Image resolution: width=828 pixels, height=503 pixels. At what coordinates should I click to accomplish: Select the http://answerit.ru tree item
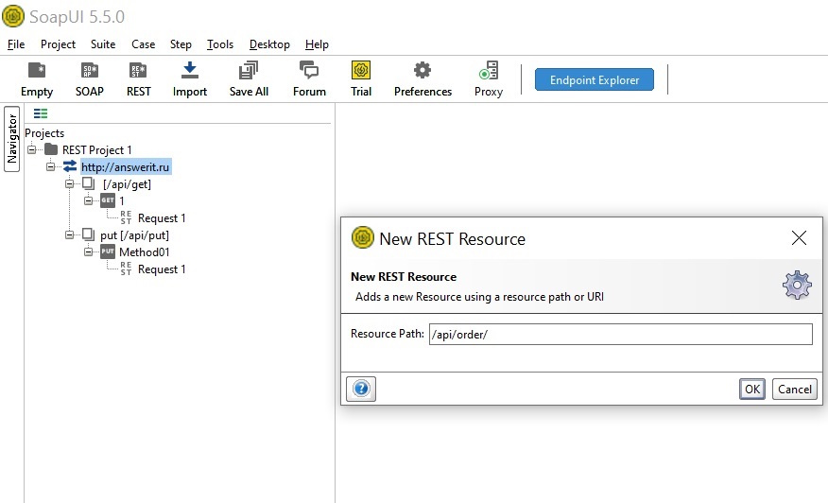click(x=126, y=167)
